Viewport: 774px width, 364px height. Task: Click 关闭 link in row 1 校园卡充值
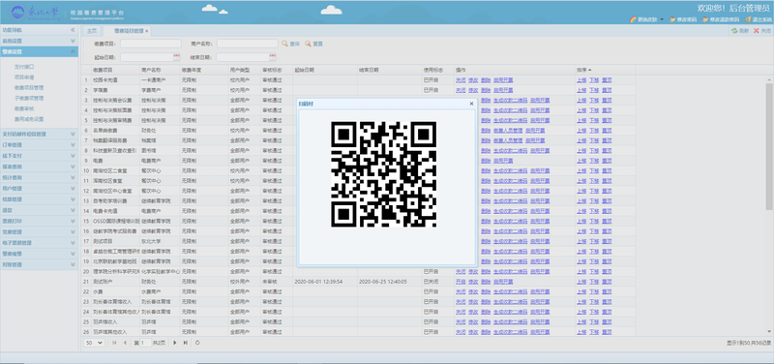[461, 80]
